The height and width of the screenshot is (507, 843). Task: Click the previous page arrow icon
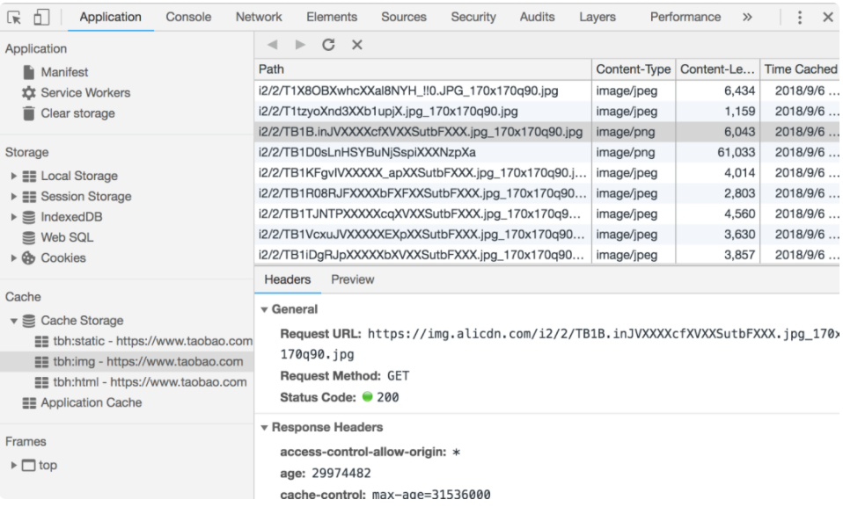(273, 46)
